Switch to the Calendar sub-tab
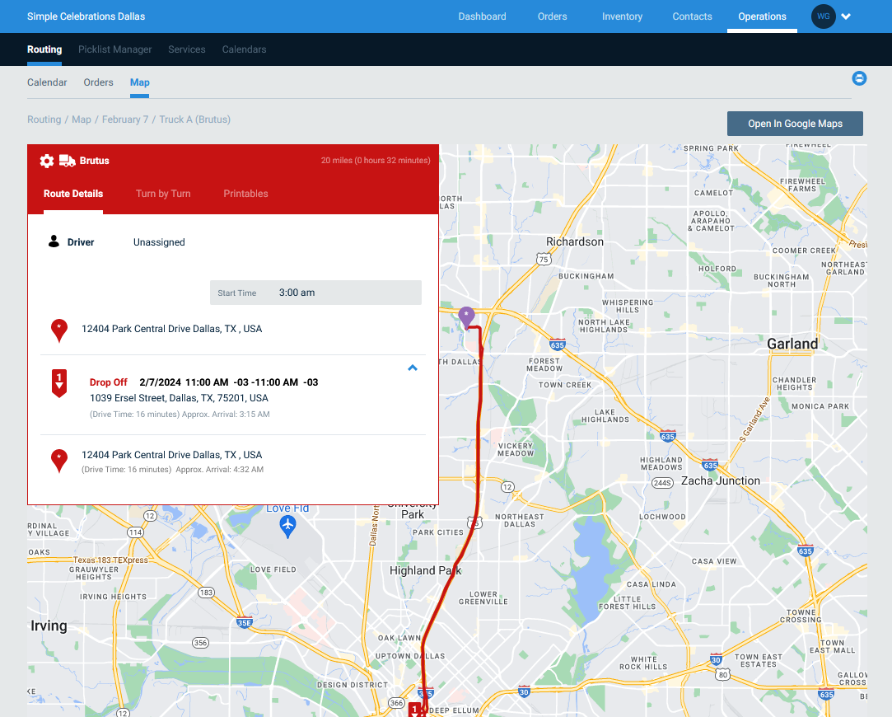This screenshot has height=717, width=892. pyautogui.click(x=47, y=82)
